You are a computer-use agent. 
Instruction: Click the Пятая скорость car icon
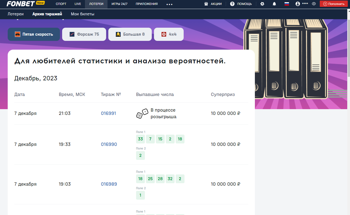pos(18,34)
